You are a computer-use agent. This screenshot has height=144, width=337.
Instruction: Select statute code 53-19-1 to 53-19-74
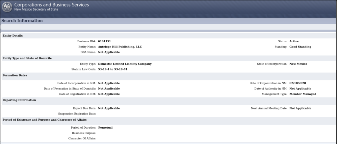(113, 70)
